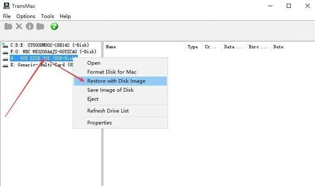The height and width of the screenshot is (186, 315).
Task: Sort by the Rsrc ... column header
Action: 259,47
